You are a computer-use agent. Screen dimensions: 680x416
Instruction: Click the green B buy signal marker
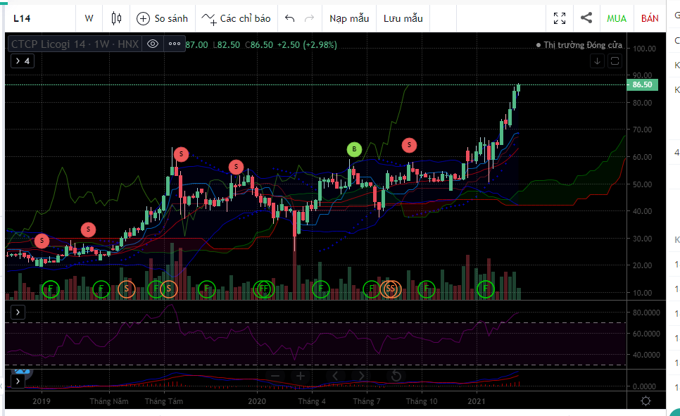354,149
